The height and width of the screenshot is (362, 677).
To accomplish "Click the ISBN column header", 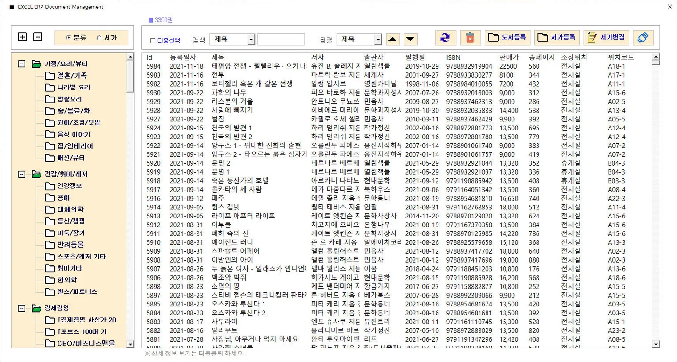I will click(454, 57).
